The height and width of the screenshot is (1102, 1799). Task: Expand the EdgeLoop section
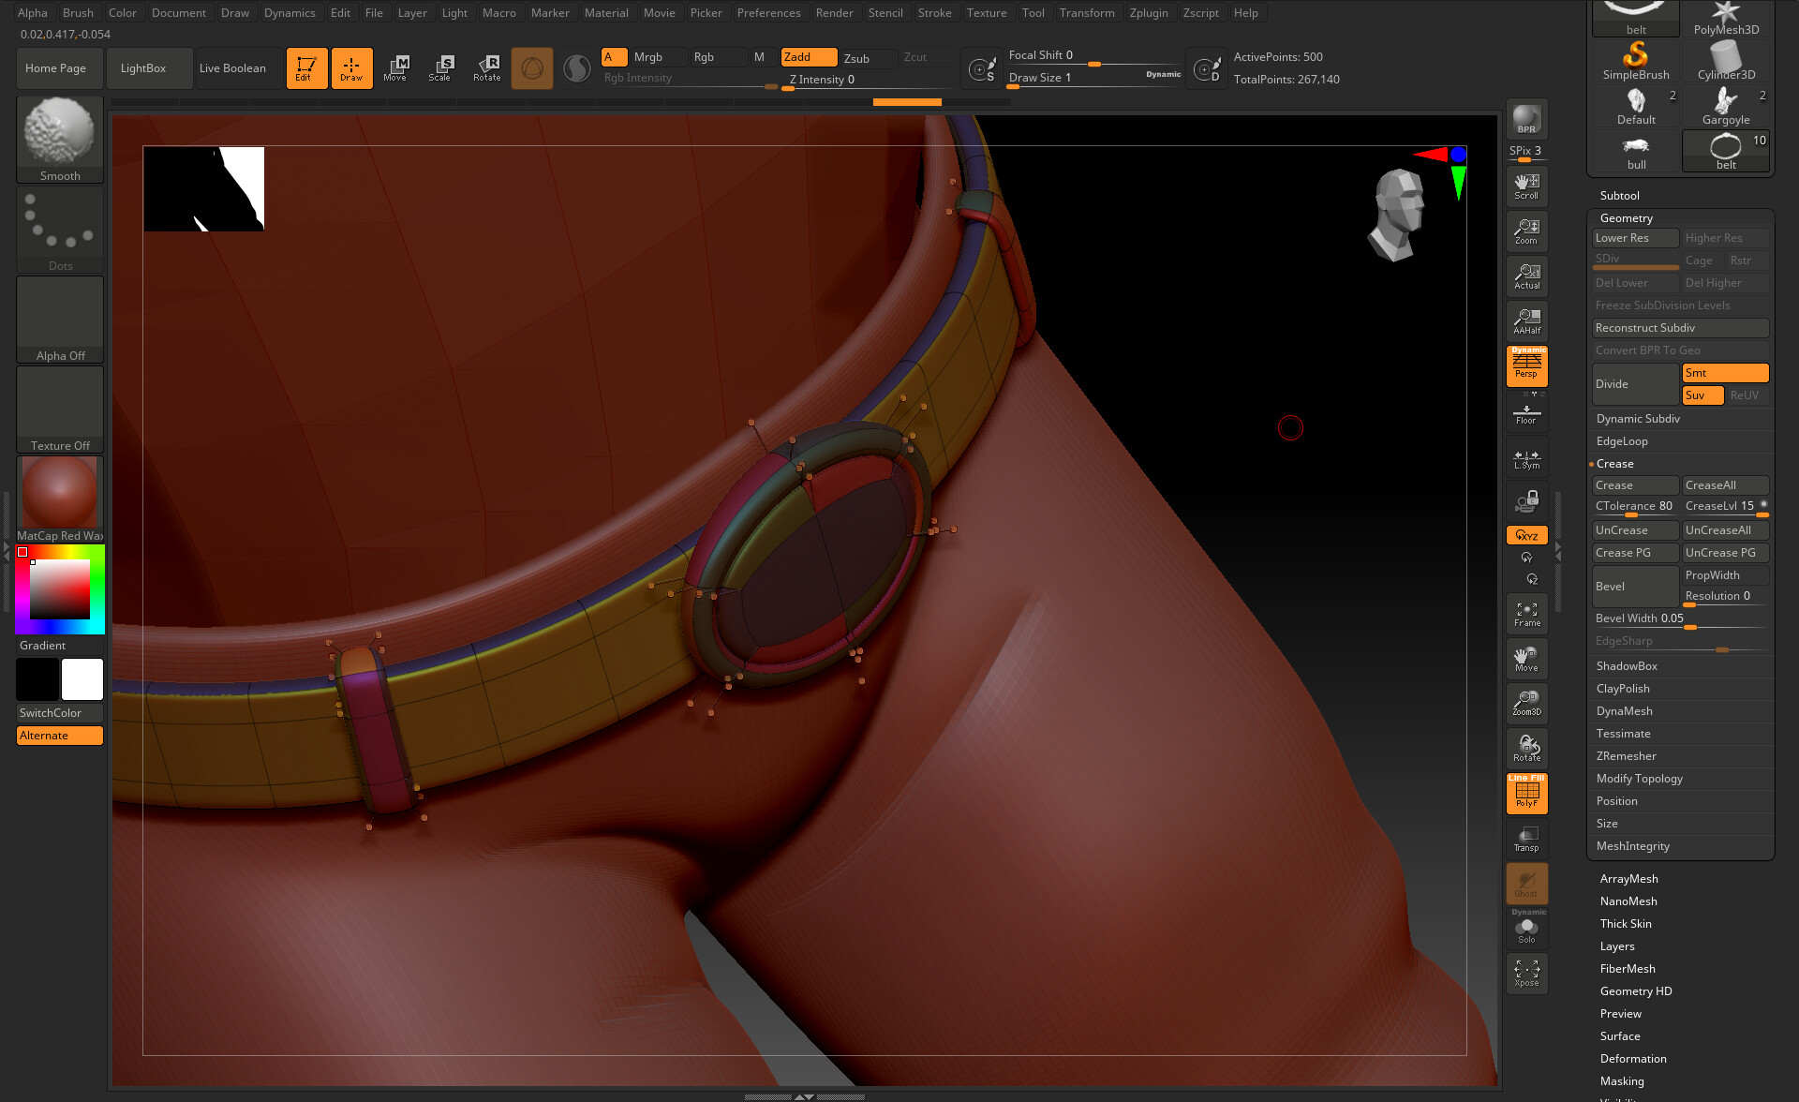1622,441
